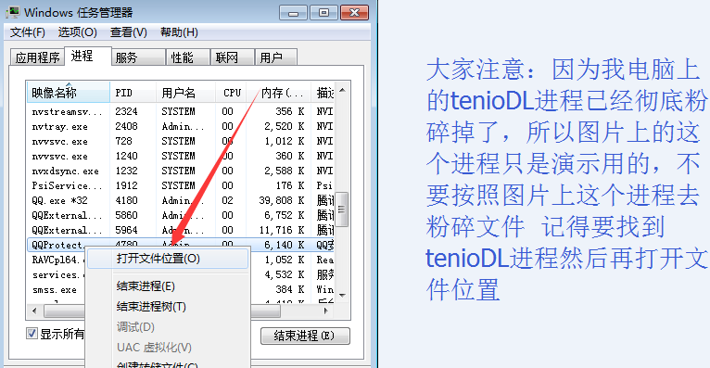Click the vertical scrollbar up arrow
Viewport: 710px width, 368px height.
(x=342, y=91)
